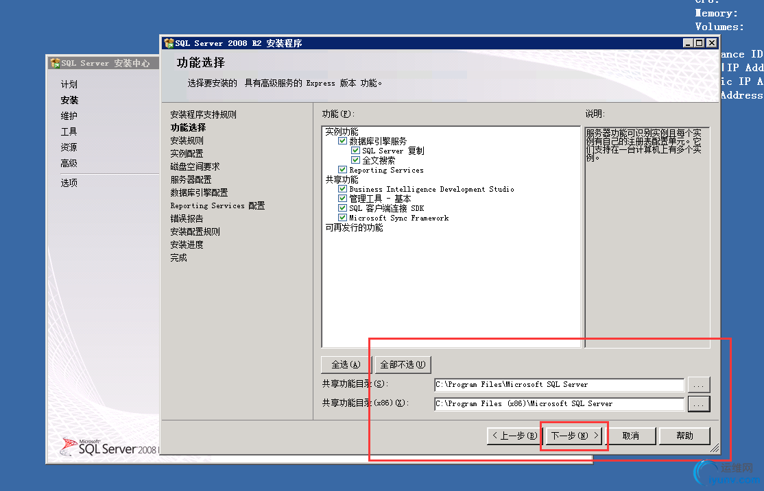
Task: Open 帮助 help button
Action: click(684, 436)
